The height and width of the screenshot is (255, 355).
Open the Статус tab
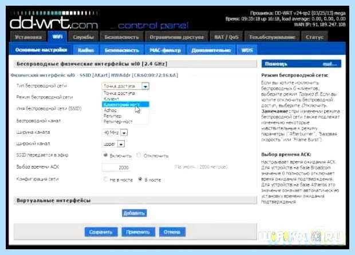point(314,37)
